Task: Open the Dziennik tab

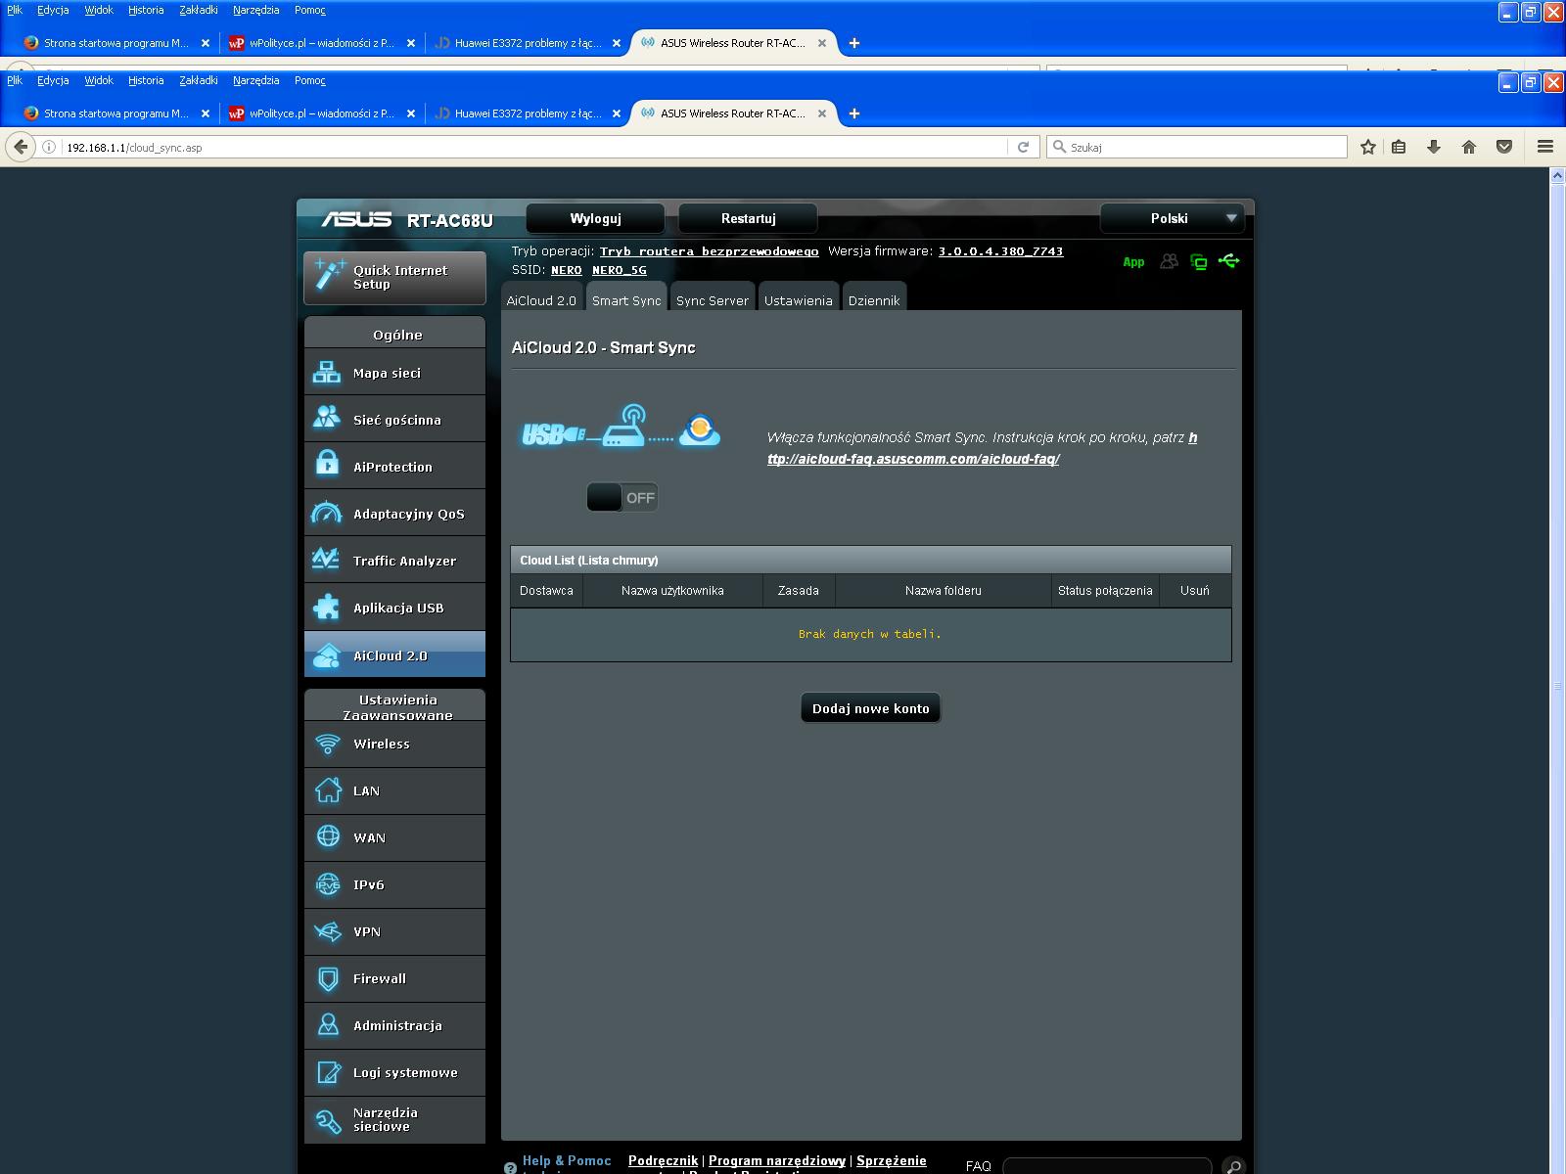Action: click(x=873, y=300)
